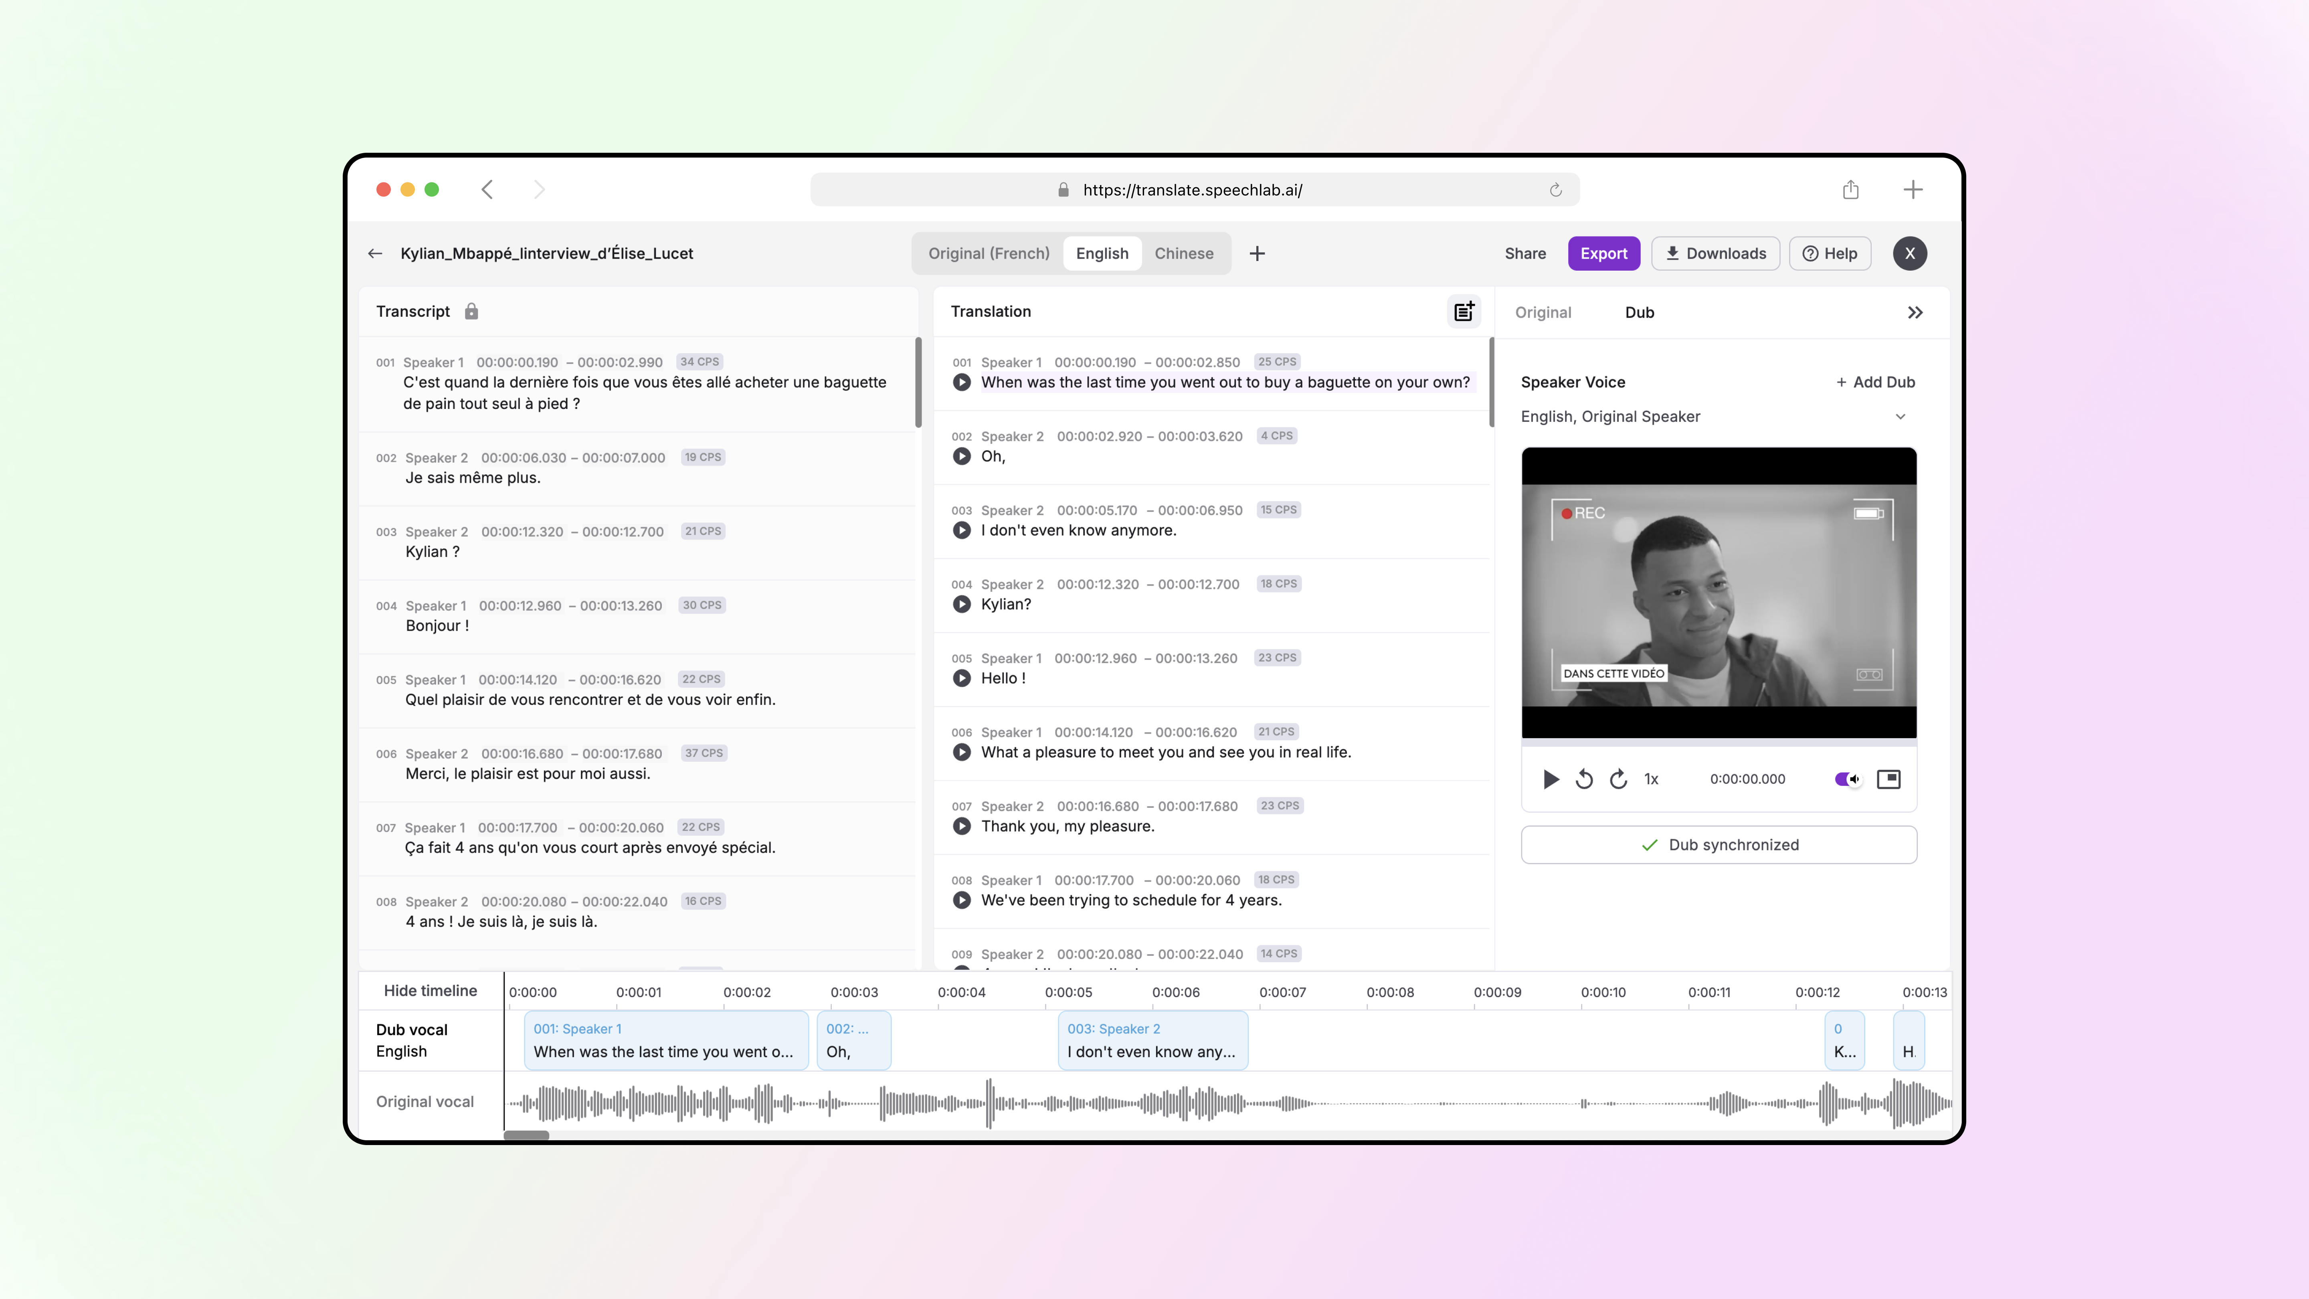Click the transcript lock icon
This screenshot has height=1299, width=2309.
[x=471, y=311]
